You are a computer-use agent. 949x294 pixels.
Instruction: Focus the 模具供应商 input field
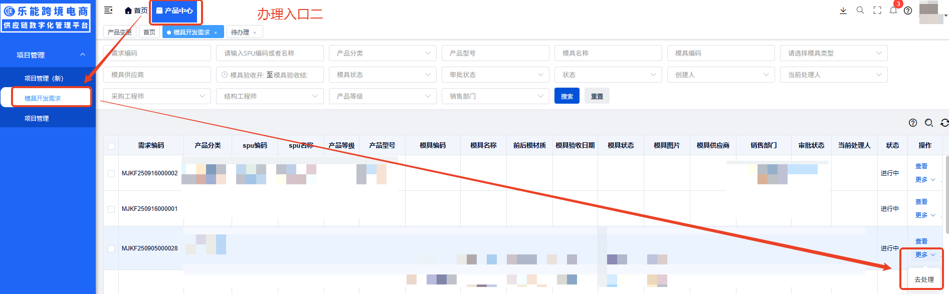click(x=157, y=75)
